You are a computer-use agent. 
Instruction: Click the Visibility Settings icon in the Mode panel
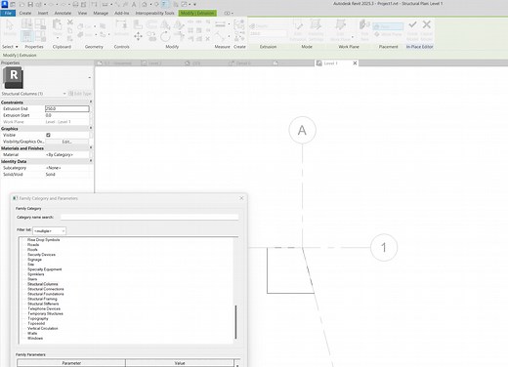(x=316, y=24)
